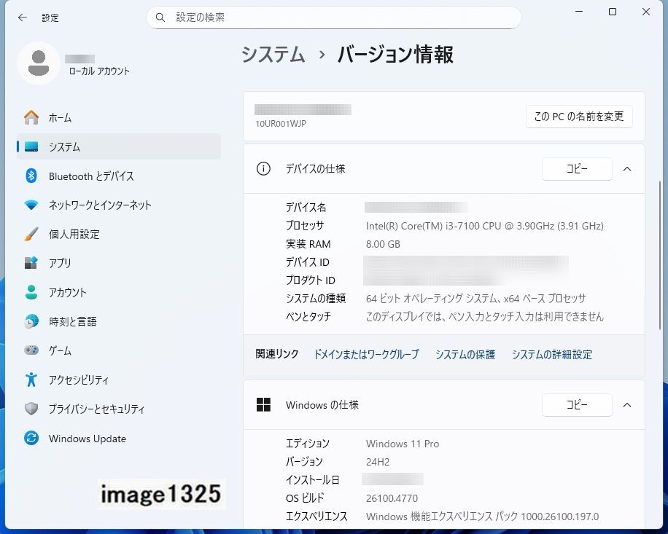This screenshot has width=668, height=534.
Task: Click the experience pack value 1000.26100.197.0
Action: 482,517
